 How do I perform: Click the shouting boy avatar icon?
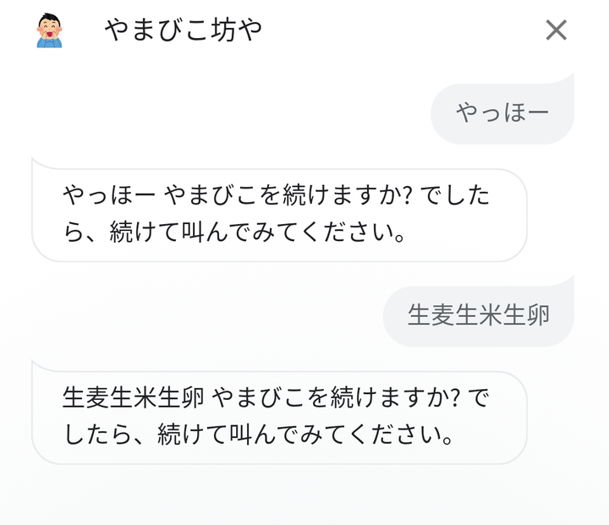pyautogui.click(x=49, y=30)
